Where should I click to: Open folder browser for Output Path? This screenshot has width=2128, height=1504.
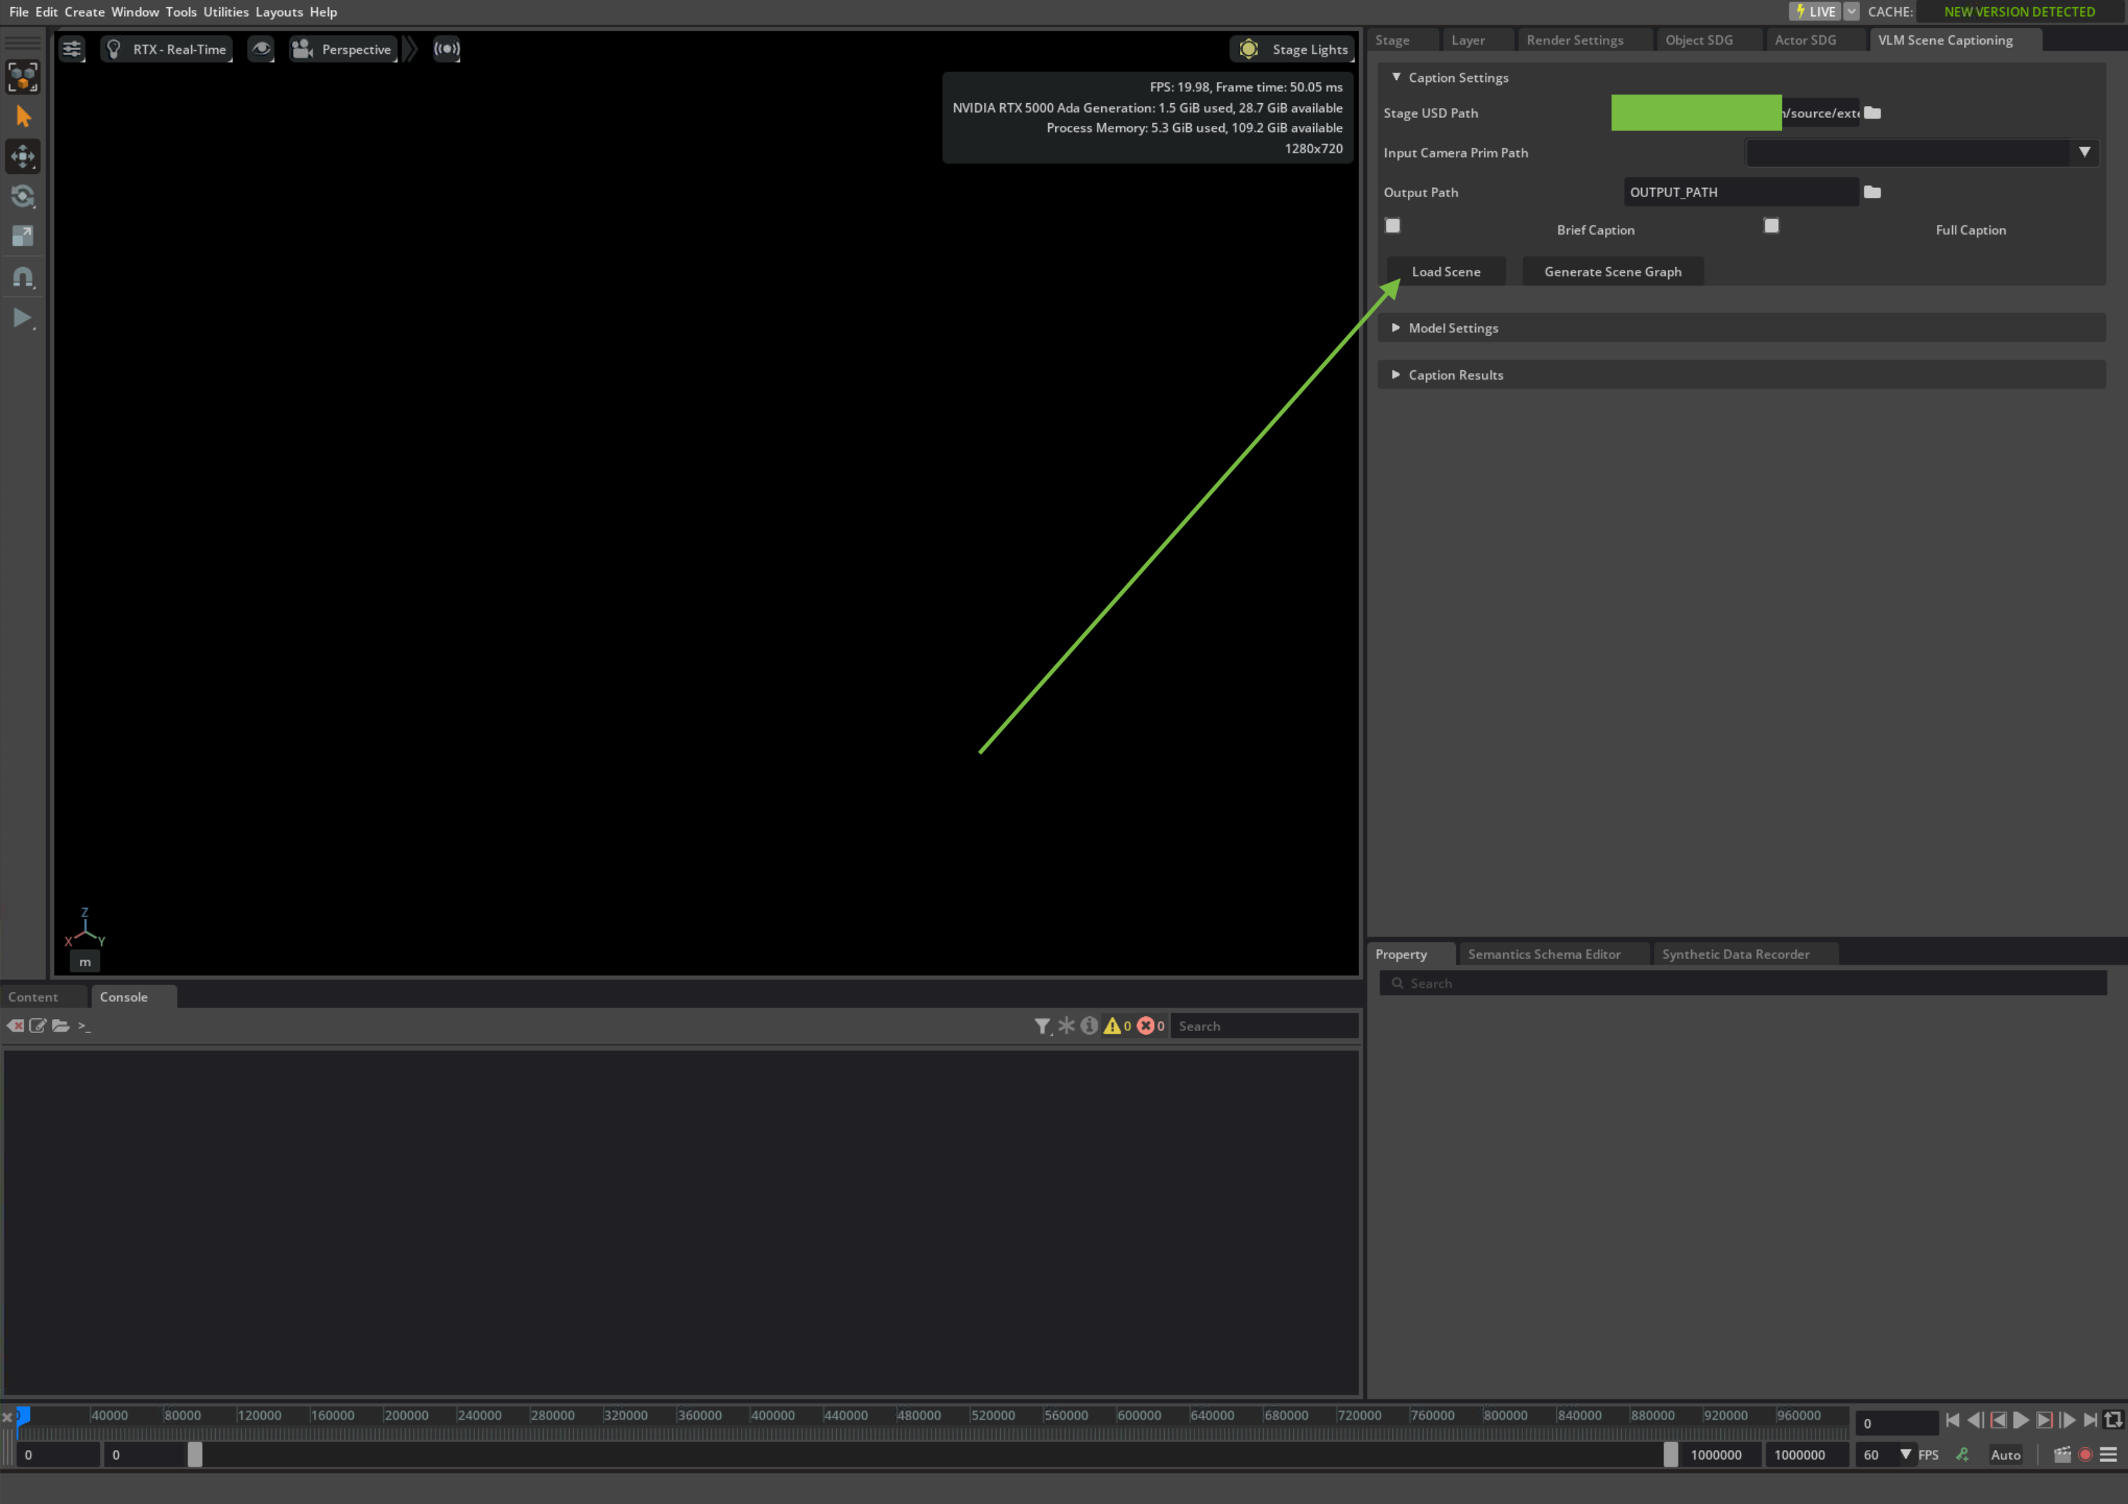[1873, 192]
